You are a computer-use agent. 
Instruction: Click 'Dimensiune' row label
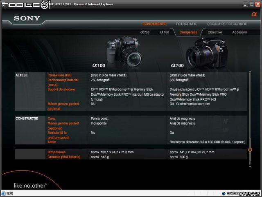point(56,152)
